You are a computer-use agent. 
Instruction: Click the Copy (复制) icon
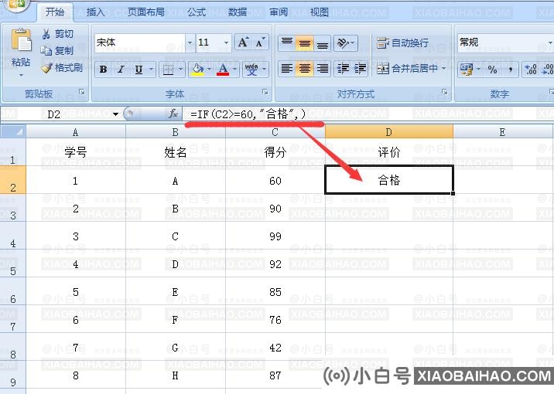[46, 51]
